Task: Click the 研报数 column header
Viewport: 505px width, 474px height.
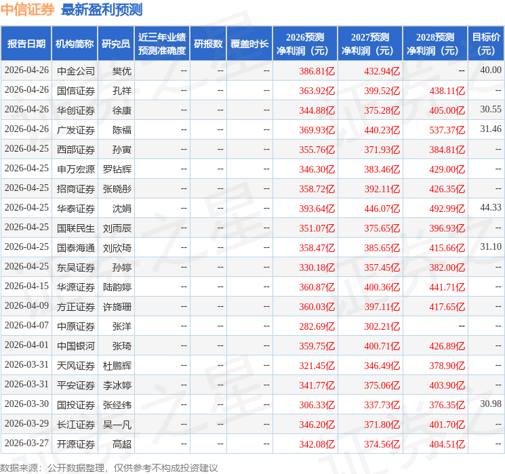Action: pyautogui.click(x=208, y=44)
